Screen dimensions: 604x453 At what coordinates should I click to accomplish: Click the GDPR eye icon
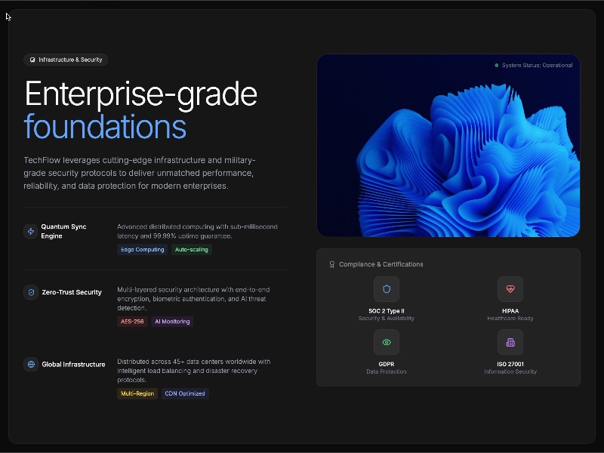pyautogui.click(x=387, y=342)
